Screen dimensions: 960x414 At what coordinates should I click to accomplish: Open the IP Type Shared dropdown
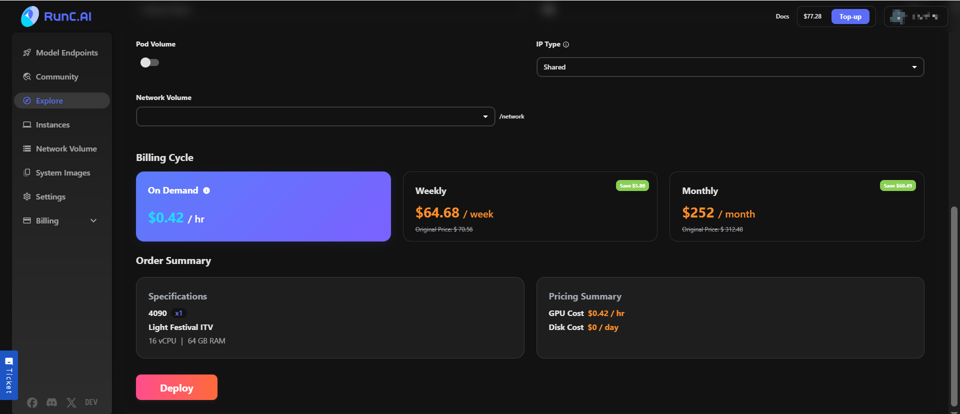coord(729,67)
